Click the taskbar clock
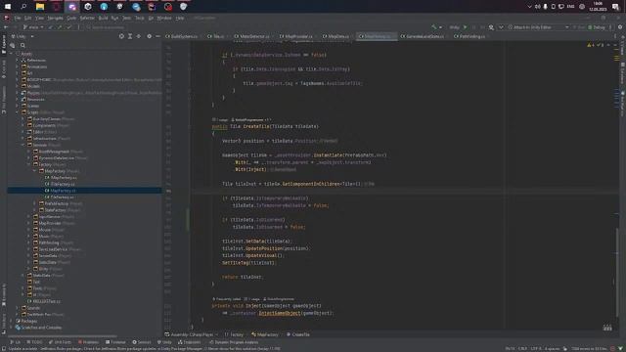This screenshot has width=626, height=352. coord(598,7)
